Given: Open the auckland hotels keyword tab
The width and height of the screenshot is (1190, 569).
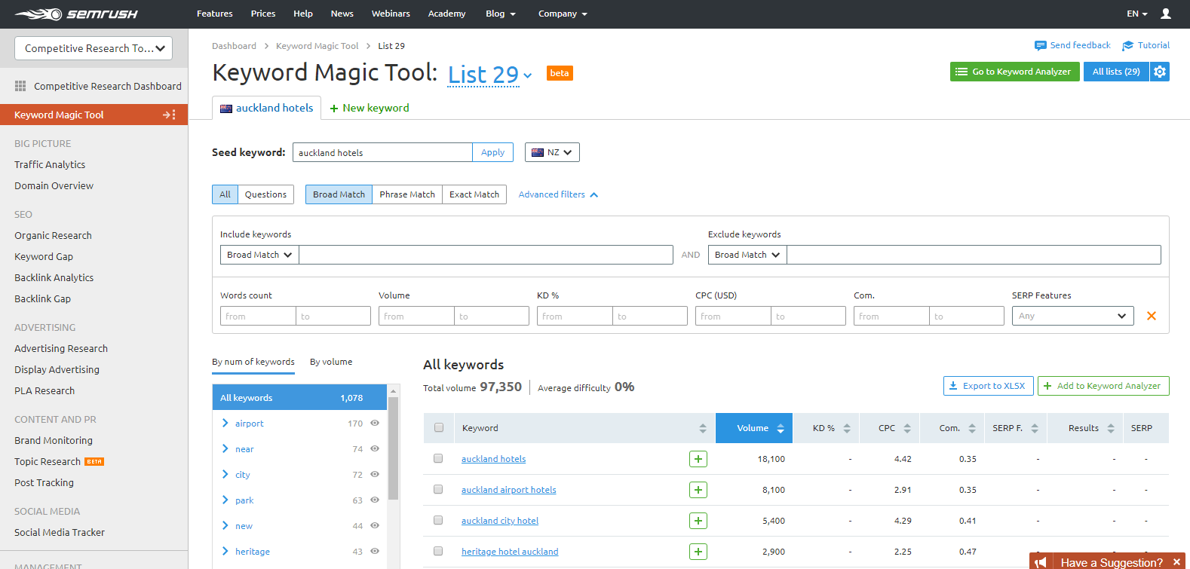Looking at the screenshot, I should pyautogui.click(x=267, y=108).
